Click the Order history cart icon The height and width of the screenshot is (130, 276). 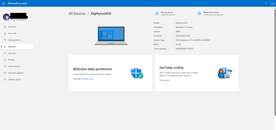[x=5, y=66]
